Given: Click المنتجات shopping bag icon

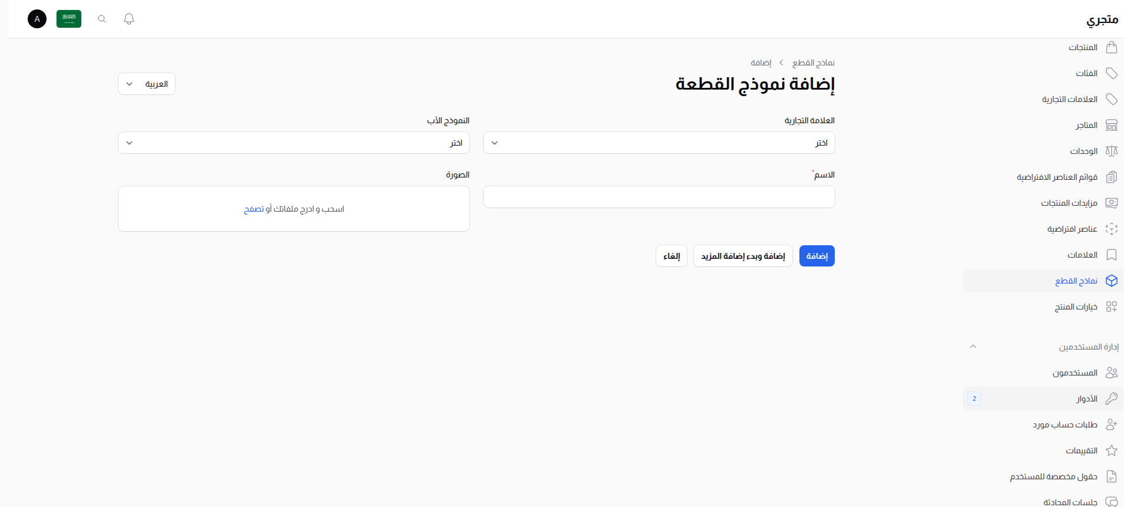Looking at the screenshot, I should point(1112,47).
